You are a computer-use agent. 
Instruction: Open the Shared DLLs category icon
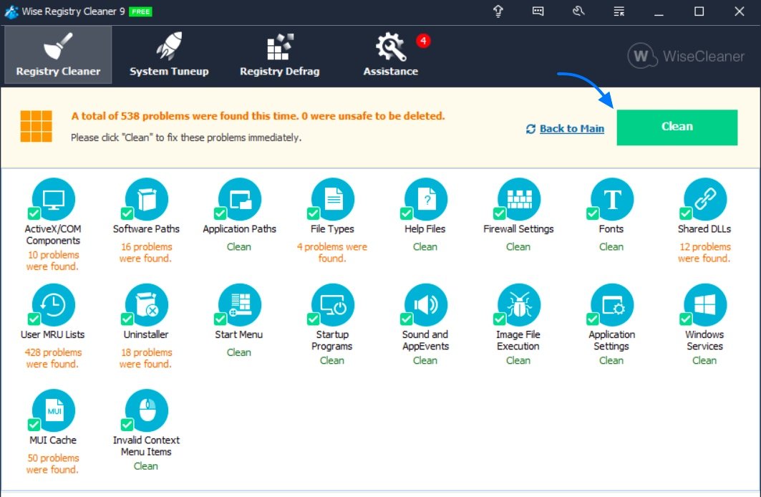705,199
